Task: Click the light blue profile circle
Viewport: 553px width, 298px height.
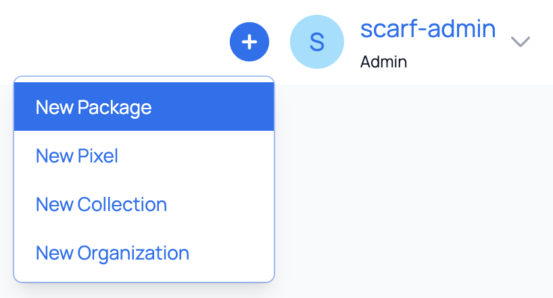Action: tap(316, 42)
